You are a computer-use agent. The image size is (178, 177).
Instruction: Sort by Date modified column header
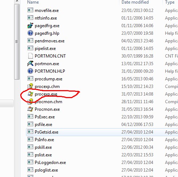(135, 2)
